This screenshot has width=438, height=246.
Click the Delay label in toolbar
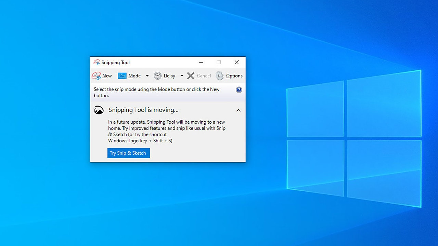pos(169,76)
